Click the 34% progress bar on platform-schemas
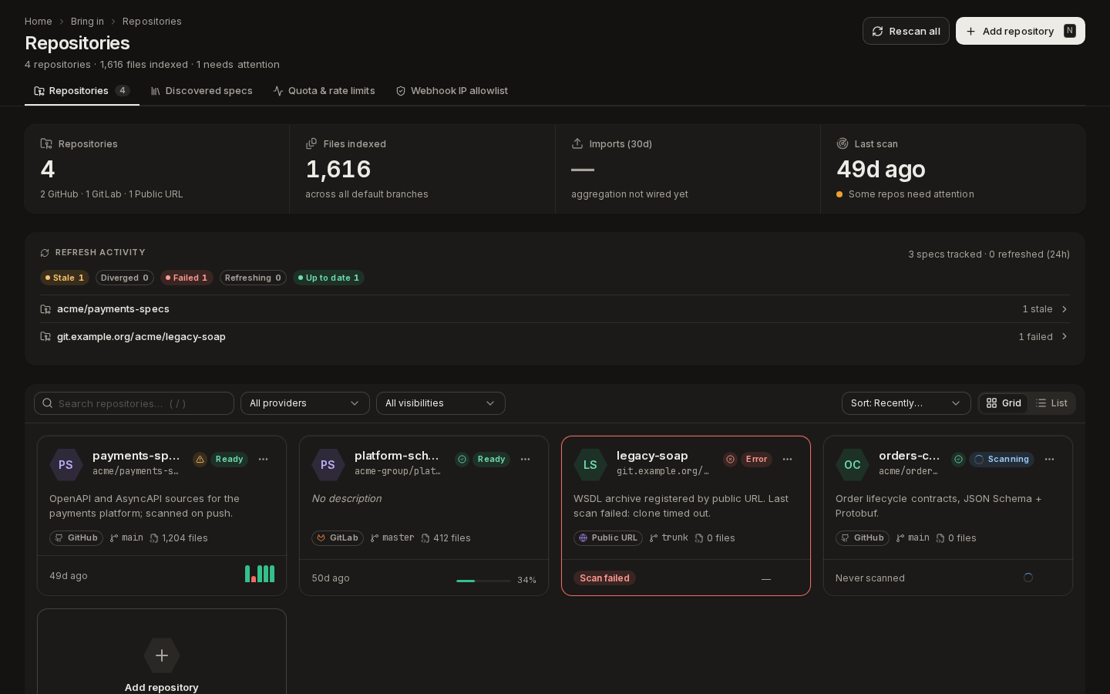The image size is (1110, 694). 483,581
